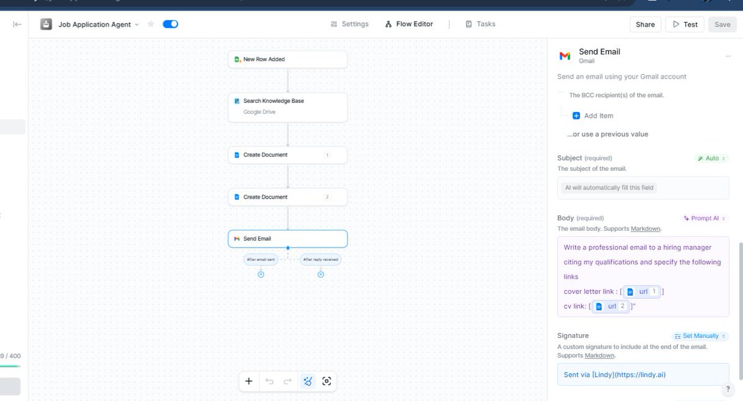
Task: Click the Gmail icon on Send Email node
Action: coord(237,239)
